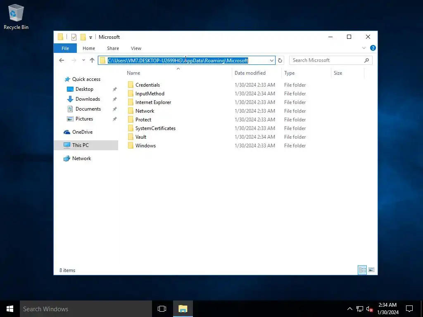This screenshot has height=317, width=423.
Task: Unpin Desktop using its pin icon
Action: 115,89
